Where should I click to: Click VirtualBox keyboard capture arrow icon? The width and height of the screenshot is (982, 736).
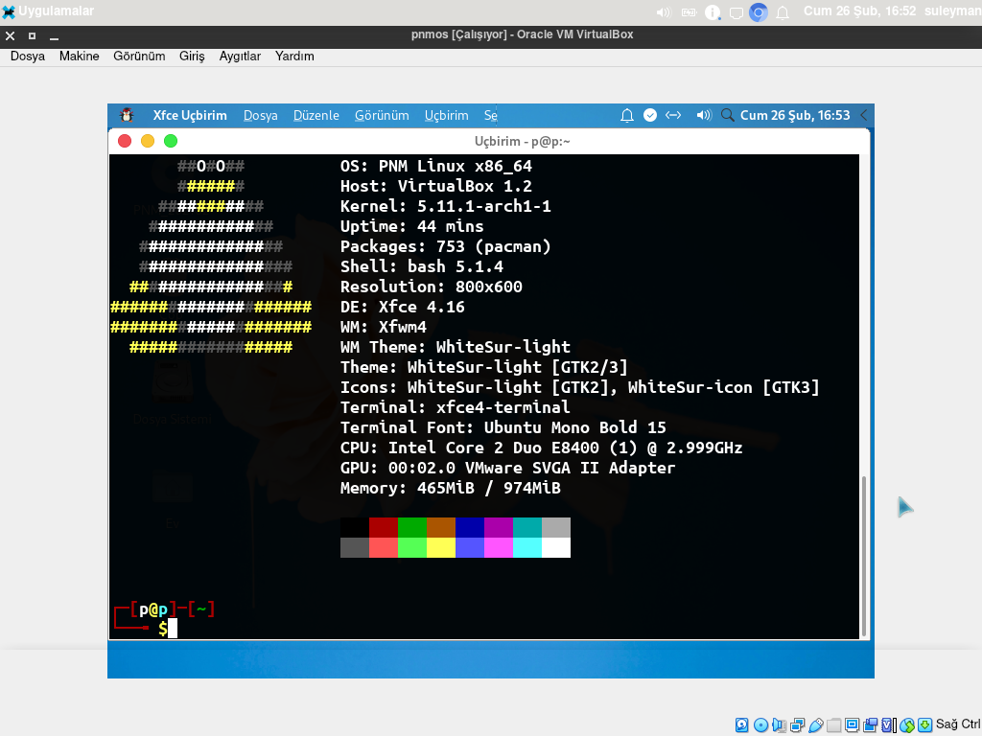point(924,725)
